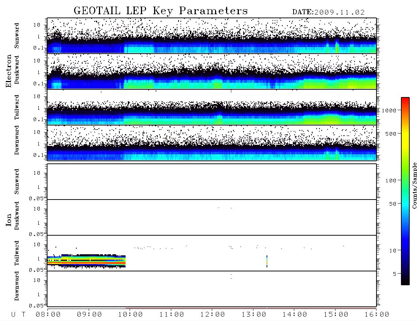The image size is (417, 321).
Task: Click the 15:00 time axis label
Action: point(336,315)
